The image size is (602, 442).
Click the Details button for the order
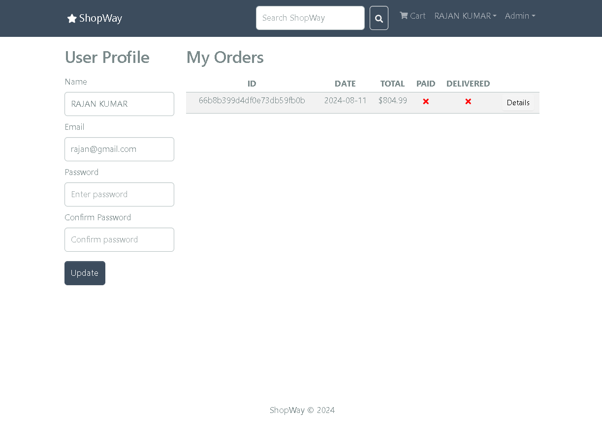[x=518, y=103]
